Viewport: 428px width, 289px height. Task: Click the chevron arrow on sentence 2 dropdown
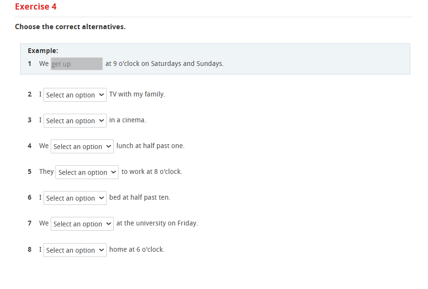pyautogui.click(x=101, y=95)
